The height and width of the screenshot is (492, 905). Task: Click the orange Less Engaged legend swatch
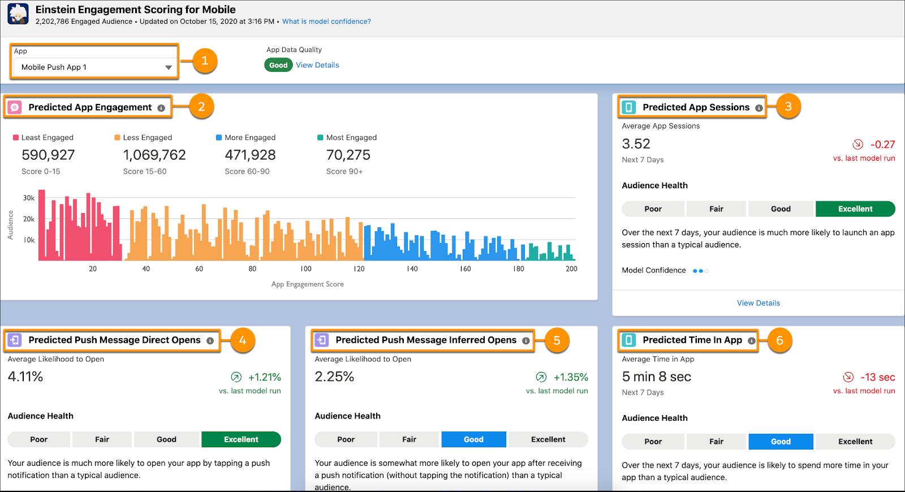[117, 137]
